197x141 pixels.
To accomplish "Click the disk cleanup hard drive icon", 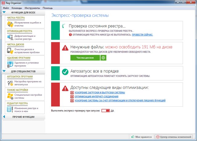I will (10, 51).
